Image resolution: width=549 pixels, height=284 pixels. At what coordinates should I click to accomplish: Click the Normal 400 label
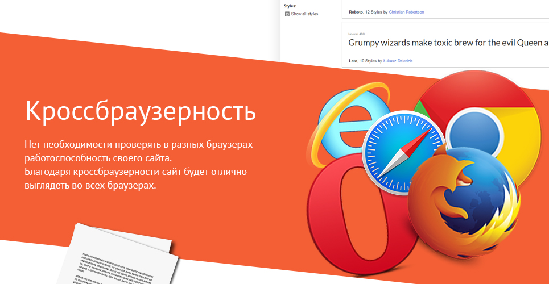click(x=357, y=34)
